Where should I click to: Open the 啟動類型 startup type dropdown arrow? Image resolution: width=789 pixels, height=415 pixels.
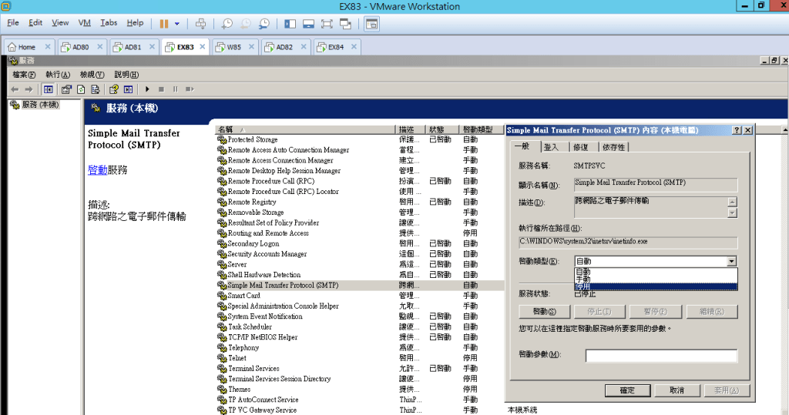(x=731, y=262)
